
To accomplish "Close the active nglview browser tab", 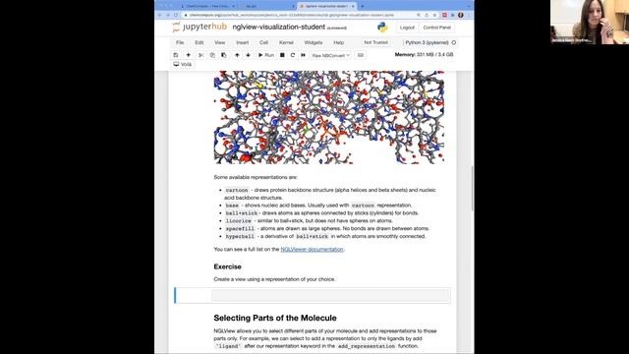I will [353, 6].
